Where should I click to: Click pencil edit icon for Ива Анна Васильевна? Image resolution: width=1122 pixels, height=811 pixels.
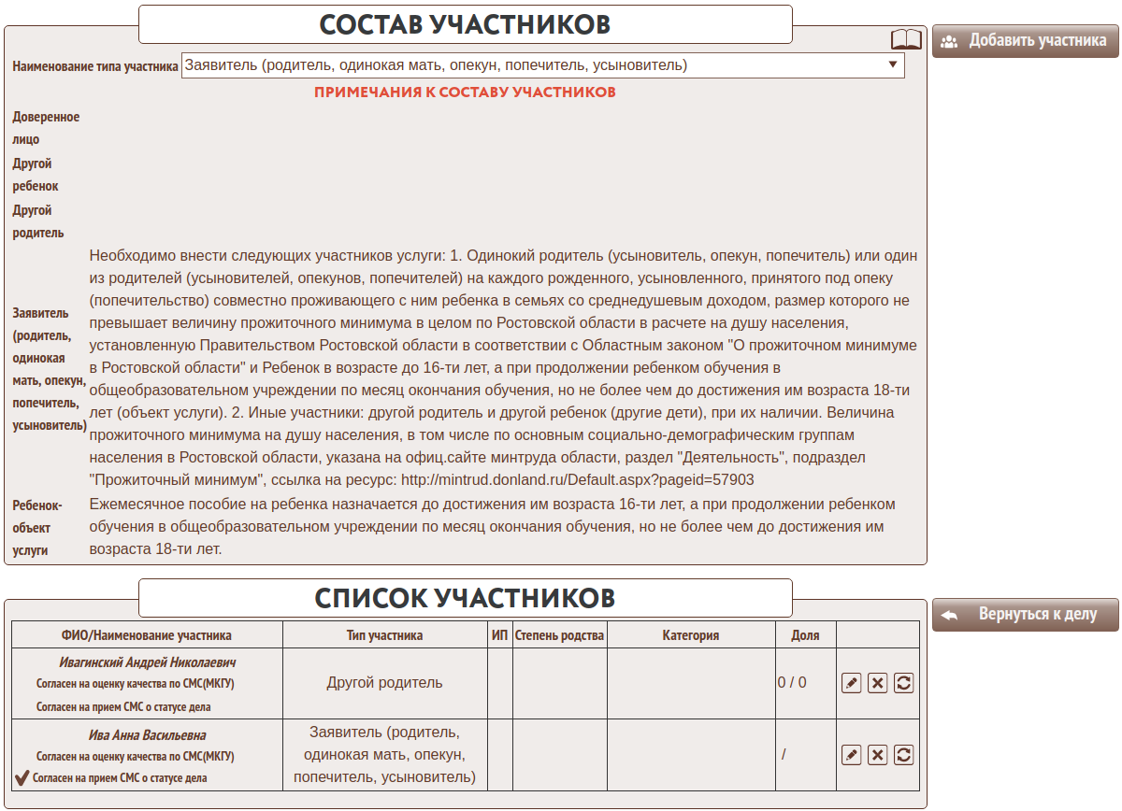pos(851,755)
